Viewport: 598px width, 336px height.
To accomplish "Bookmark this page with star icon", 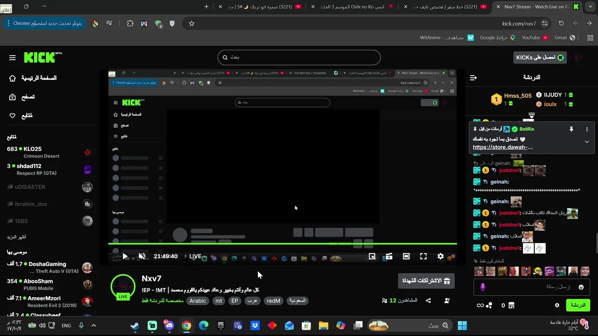I will [192, 23].
